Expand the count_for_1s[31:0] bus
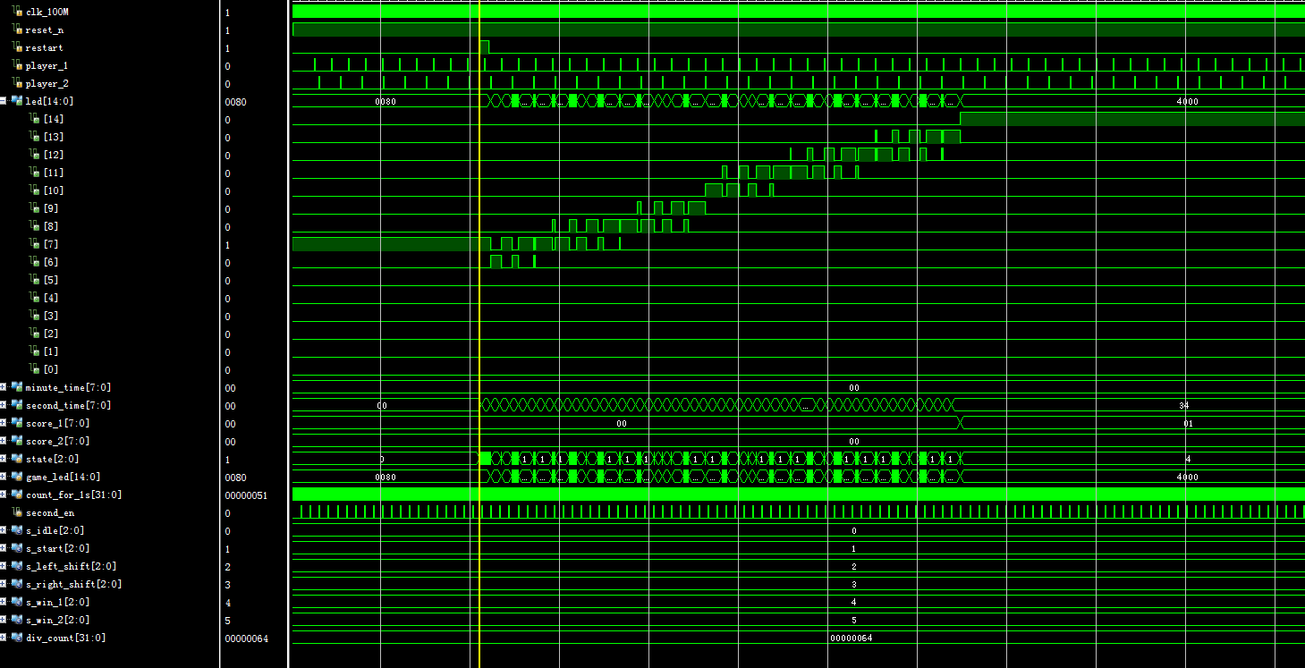The height and width of the screenshot is (668, 1305). point(4,495)
